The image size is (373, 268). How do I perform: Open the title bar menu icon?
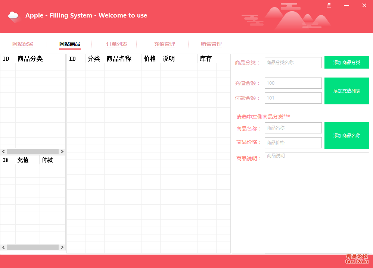[x=329, y=5]
